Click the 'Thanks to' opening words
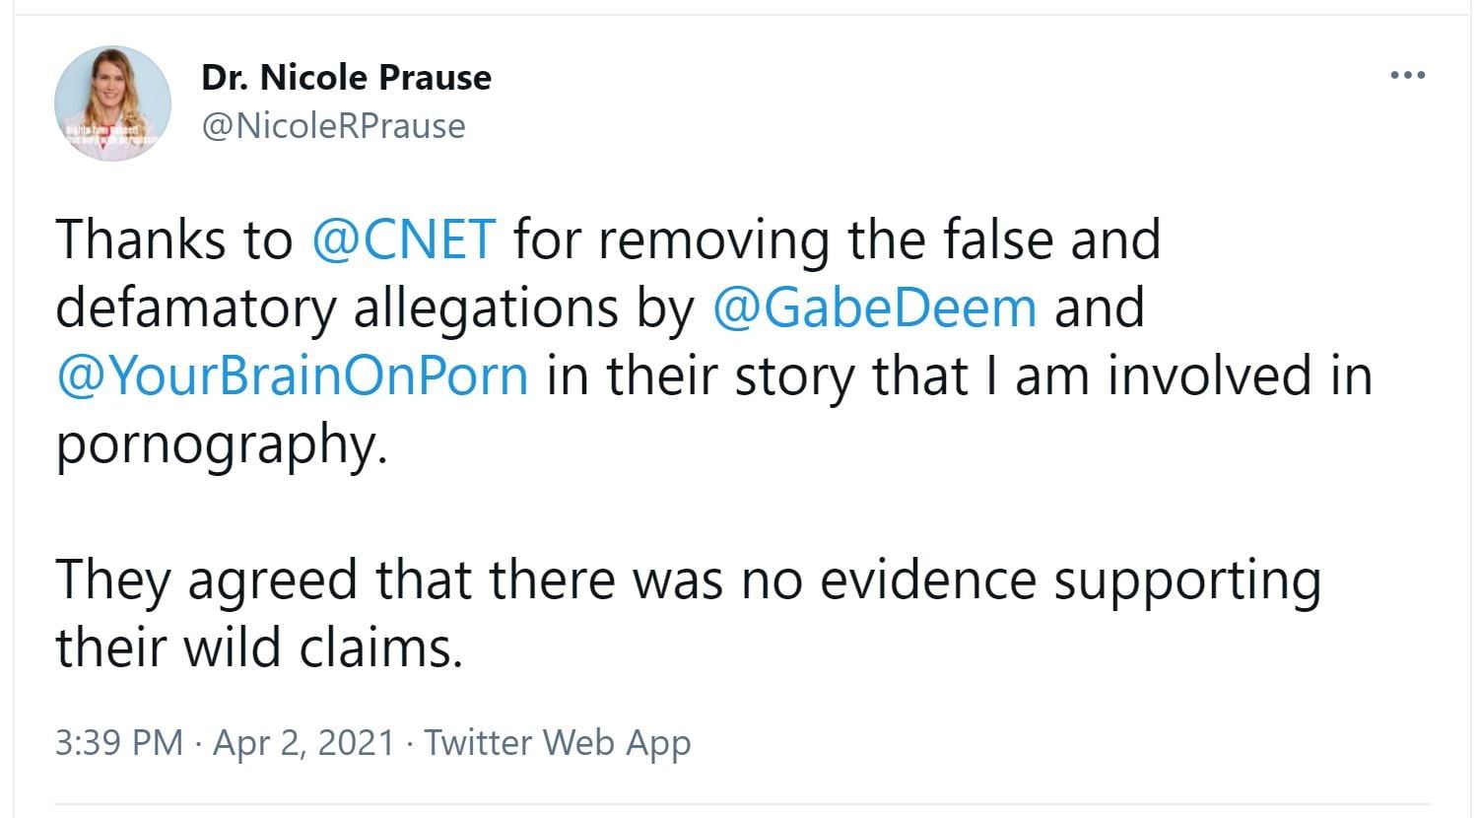Image resolution: width=1479 pixels, height=818 pixels. pos(173,239)
